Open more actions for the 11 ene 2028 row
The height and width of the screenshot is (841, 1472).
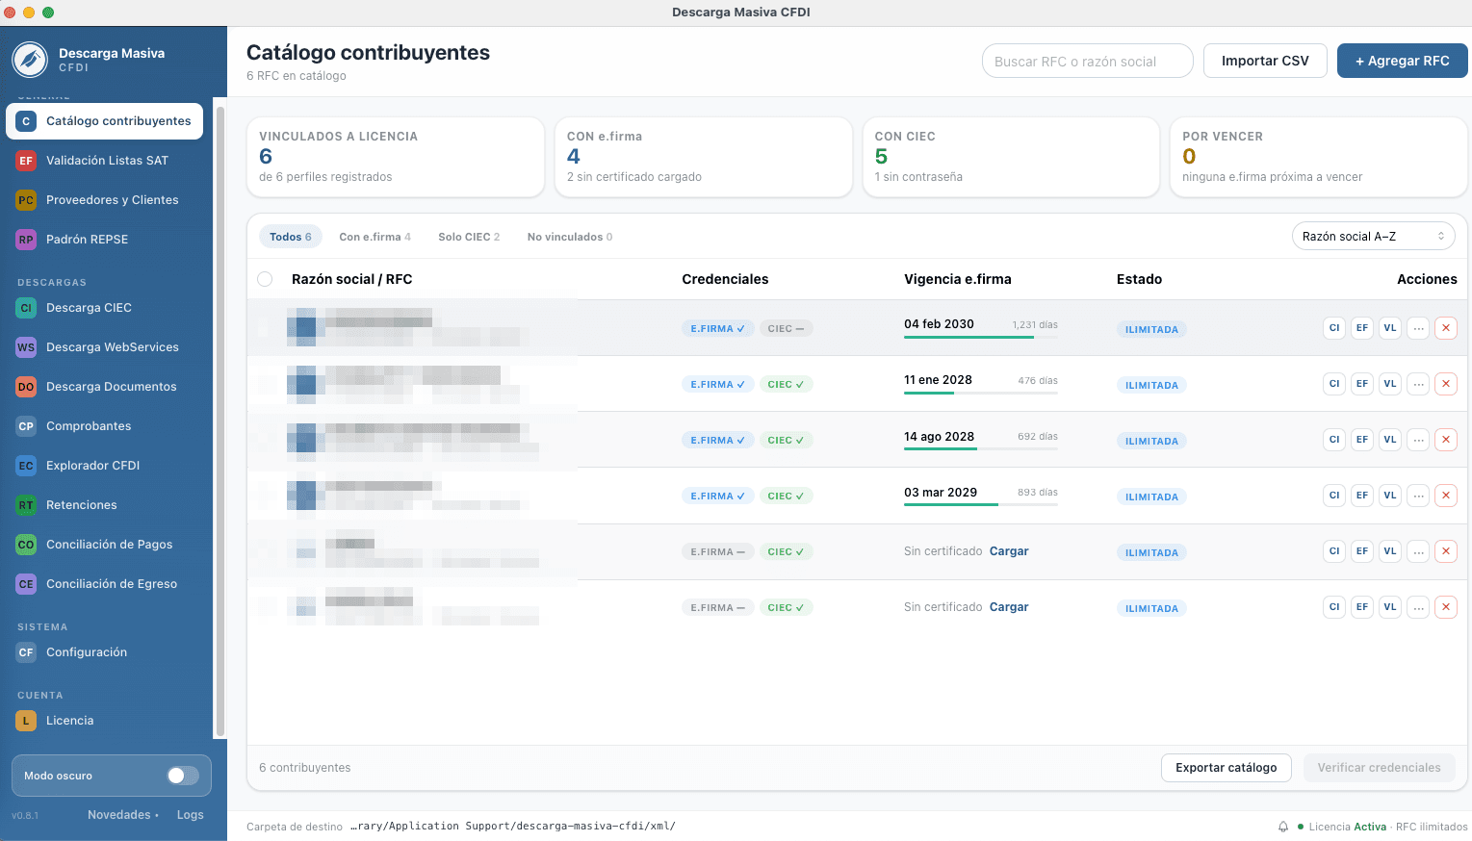[1418, 384]
